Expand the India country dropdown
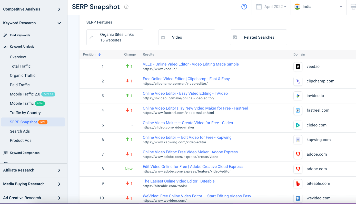Screen dimensions: 356x204 point(341,6)
